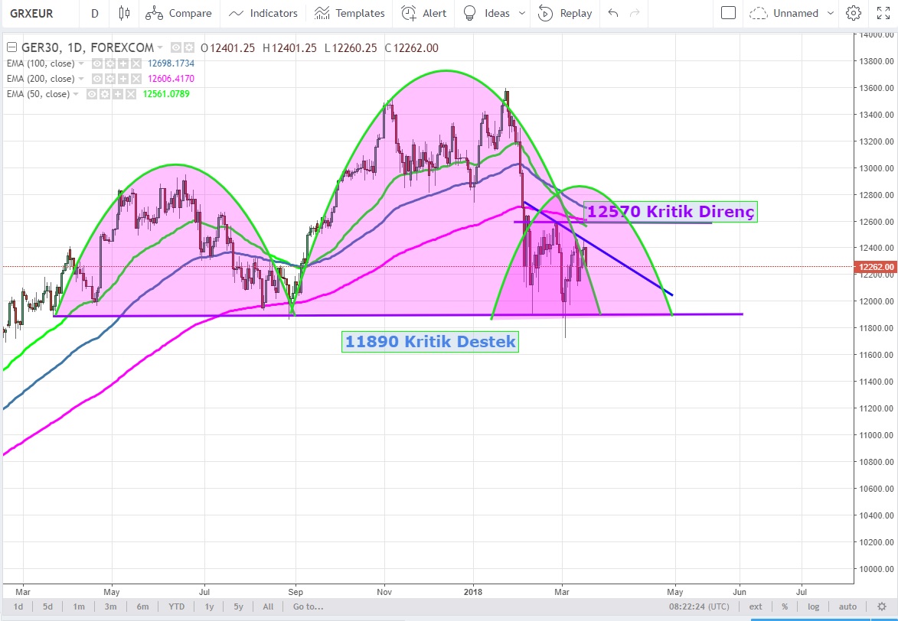Screen dimensions: 898x621
Task: Remove the EMA (100, close) indicator
Action: coord(136,63)
